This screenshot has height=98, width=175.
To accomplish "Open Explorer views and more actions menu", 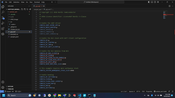I will point(29,6).
